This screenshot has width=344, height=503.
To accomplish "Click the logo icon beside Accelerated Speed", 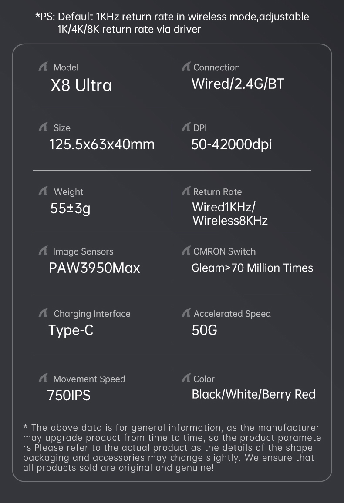I will point(186,313).
